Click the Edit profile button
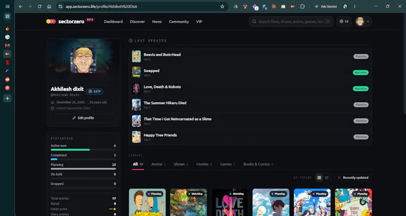406x216 pixels. (83, 118)
